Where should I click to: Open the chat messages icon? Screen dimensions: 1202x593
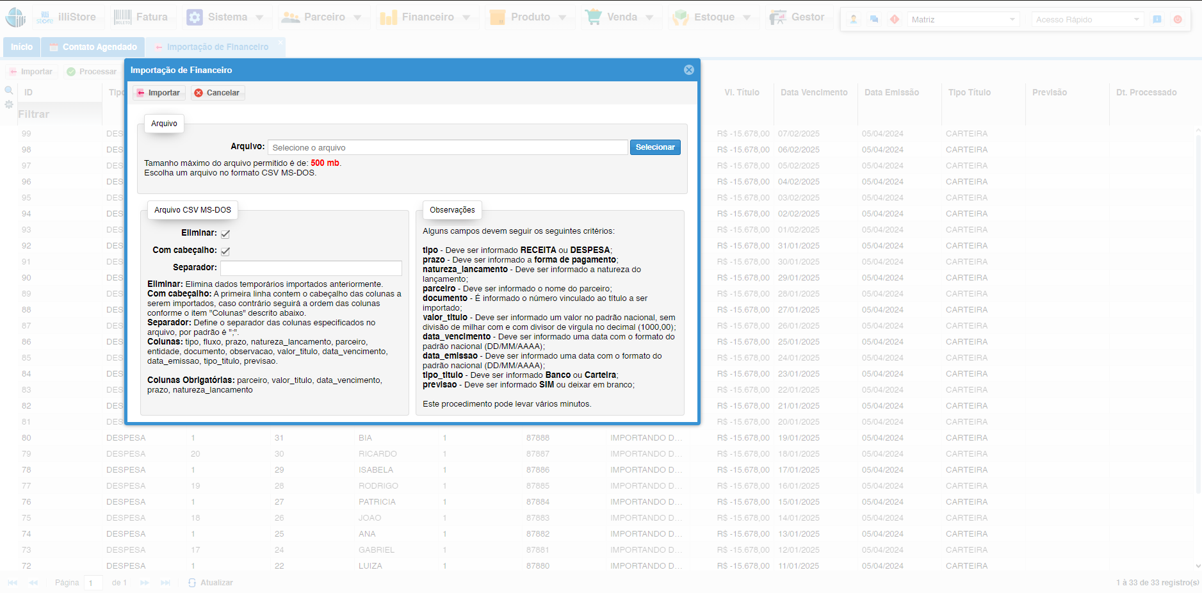pyautogui.click(x=874, y=20)
